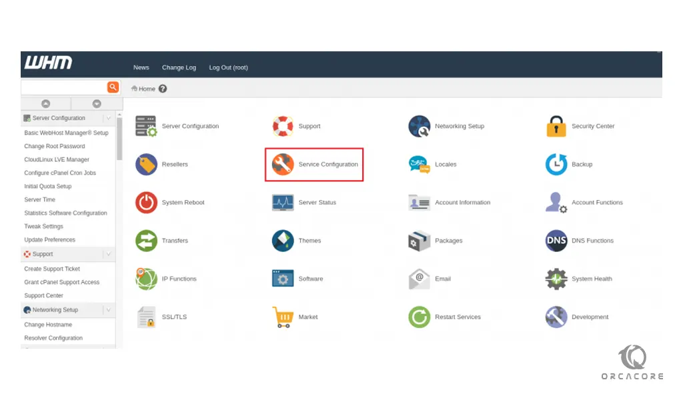683x400 pixels.
Task: Click the expand-all down arrow button in sidebar
Action: (x=97, y=104)
